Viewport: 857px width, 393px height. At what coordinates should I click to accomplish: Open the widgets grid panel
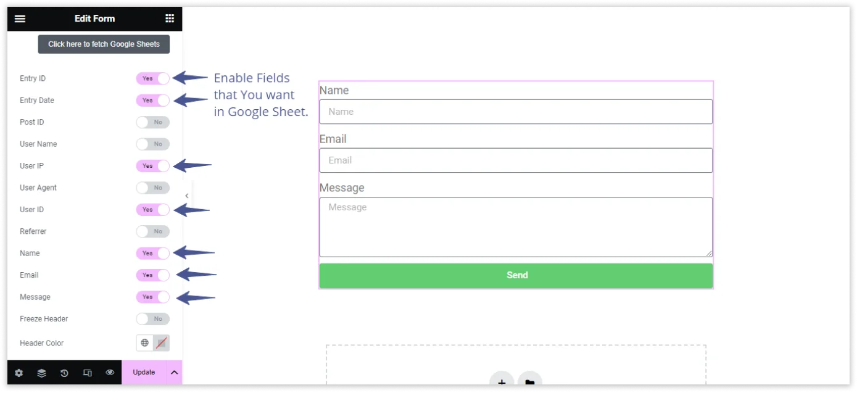[170, 19]
